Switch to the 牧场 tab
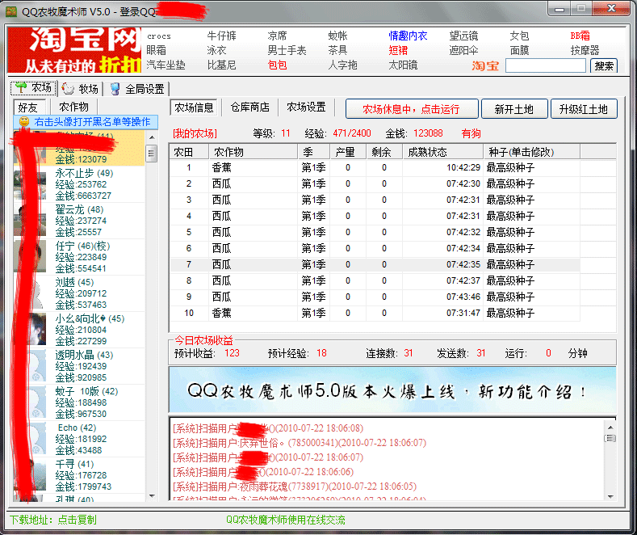The height and width of the screenshot is (535, 637). coord(81,89)
